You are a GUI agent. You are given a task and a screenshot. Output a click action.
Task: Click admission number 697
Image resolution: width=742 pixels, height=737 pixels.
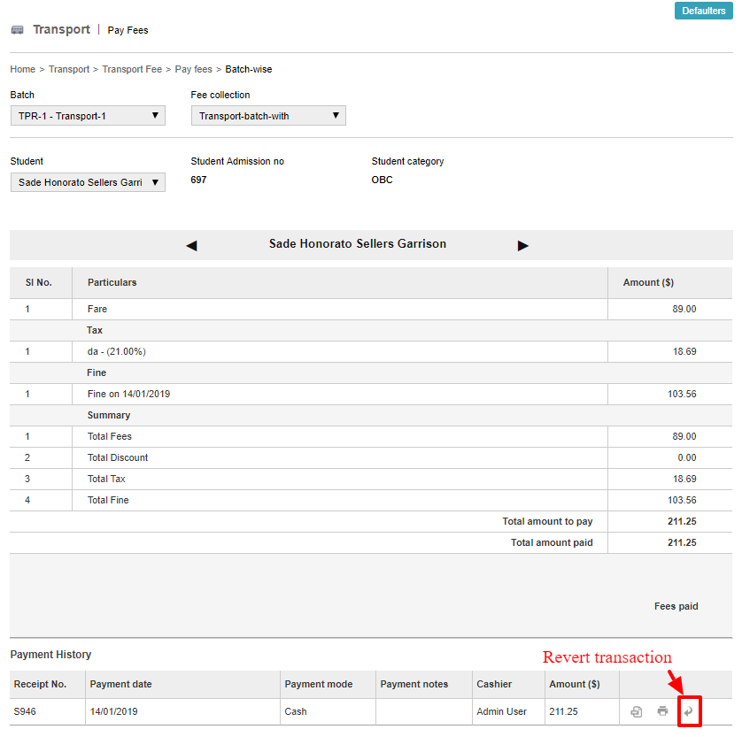tap(198, 180)
